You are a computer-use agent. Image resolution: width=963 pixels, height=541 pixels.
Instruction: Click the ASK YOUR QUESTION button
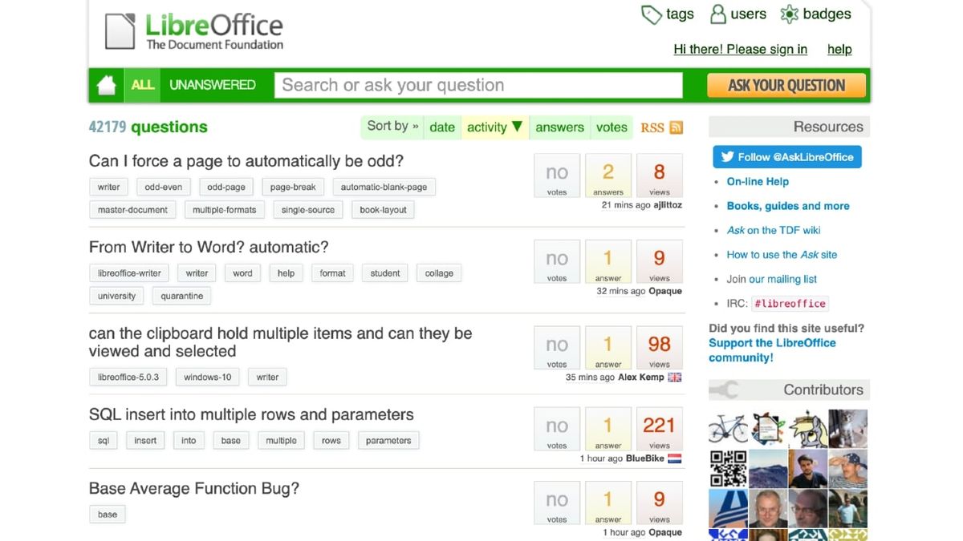click(x=786, y=85)
